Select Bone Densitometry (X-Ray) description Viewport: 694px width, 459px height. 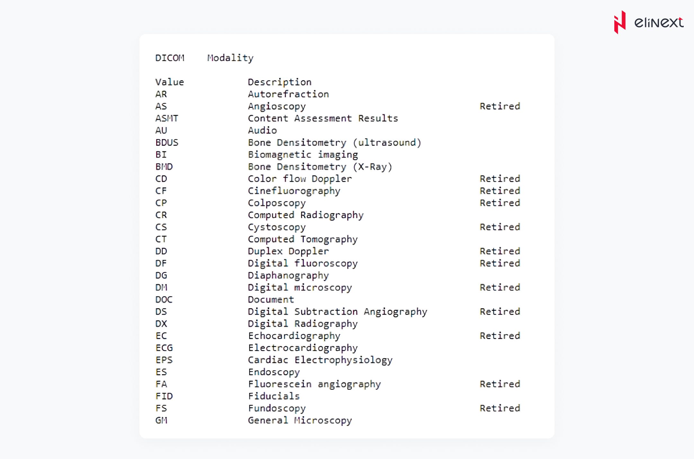tap(320, 167)
